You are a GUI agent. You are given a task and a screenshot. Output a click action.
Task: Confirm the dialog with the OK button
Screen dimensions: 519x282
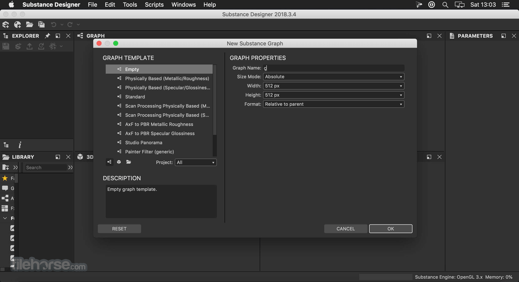pyautogui.click(x=391, y=229)
